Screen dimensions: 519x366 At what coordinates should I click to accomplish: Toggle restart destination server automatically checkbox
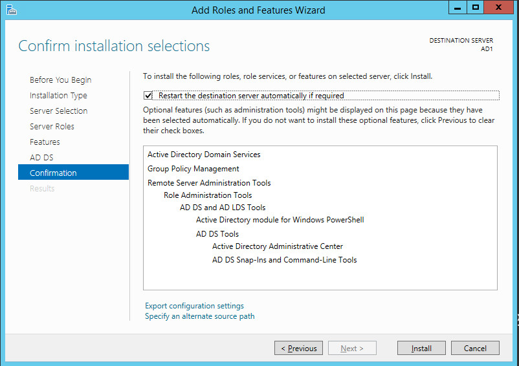pos(148,96)
